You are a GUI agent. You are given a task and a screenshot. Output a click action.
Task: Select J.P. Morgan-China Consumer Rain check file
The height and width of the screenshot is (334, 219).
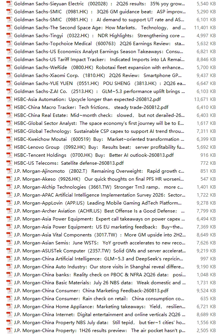[x=99, y=298]
